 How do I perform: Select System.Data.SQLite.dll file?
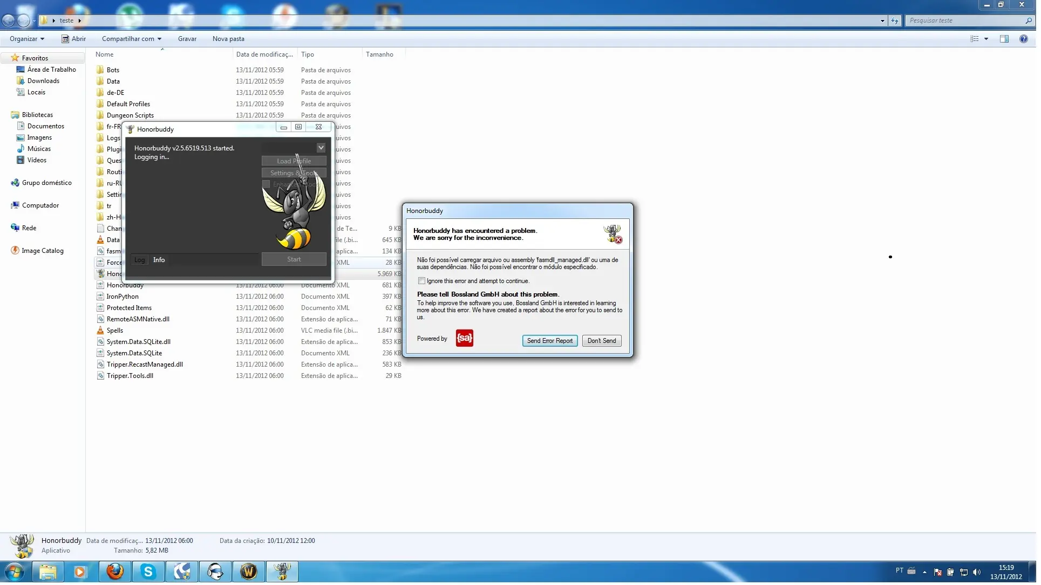(139, 342)
